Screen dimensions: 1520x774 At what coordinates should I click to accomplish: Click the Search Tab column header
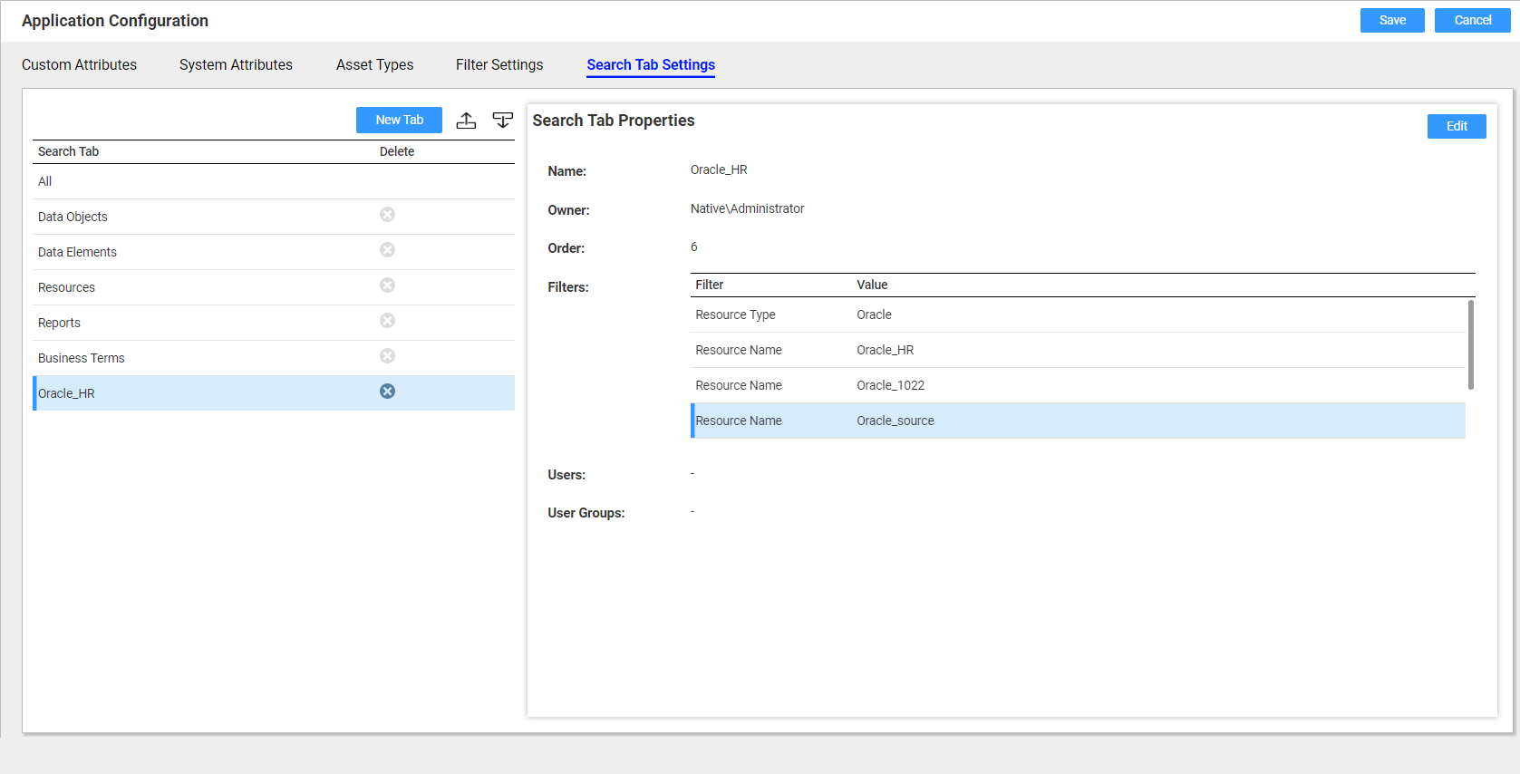pos(68,151)
